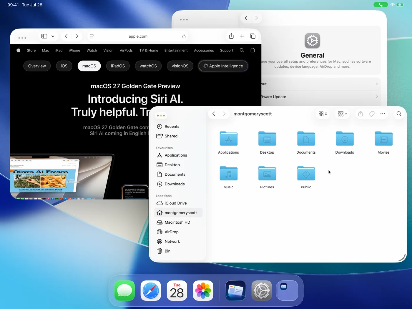Click the Apple logo on website
412x309 pixels.
(x=19, y=50)
